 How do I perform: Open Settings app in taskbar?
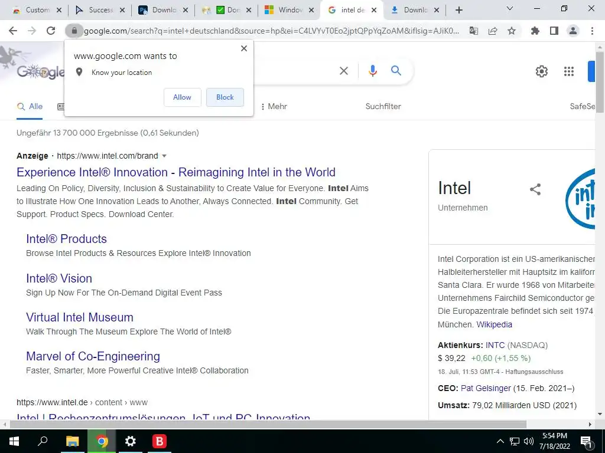[x=131, y=441]
